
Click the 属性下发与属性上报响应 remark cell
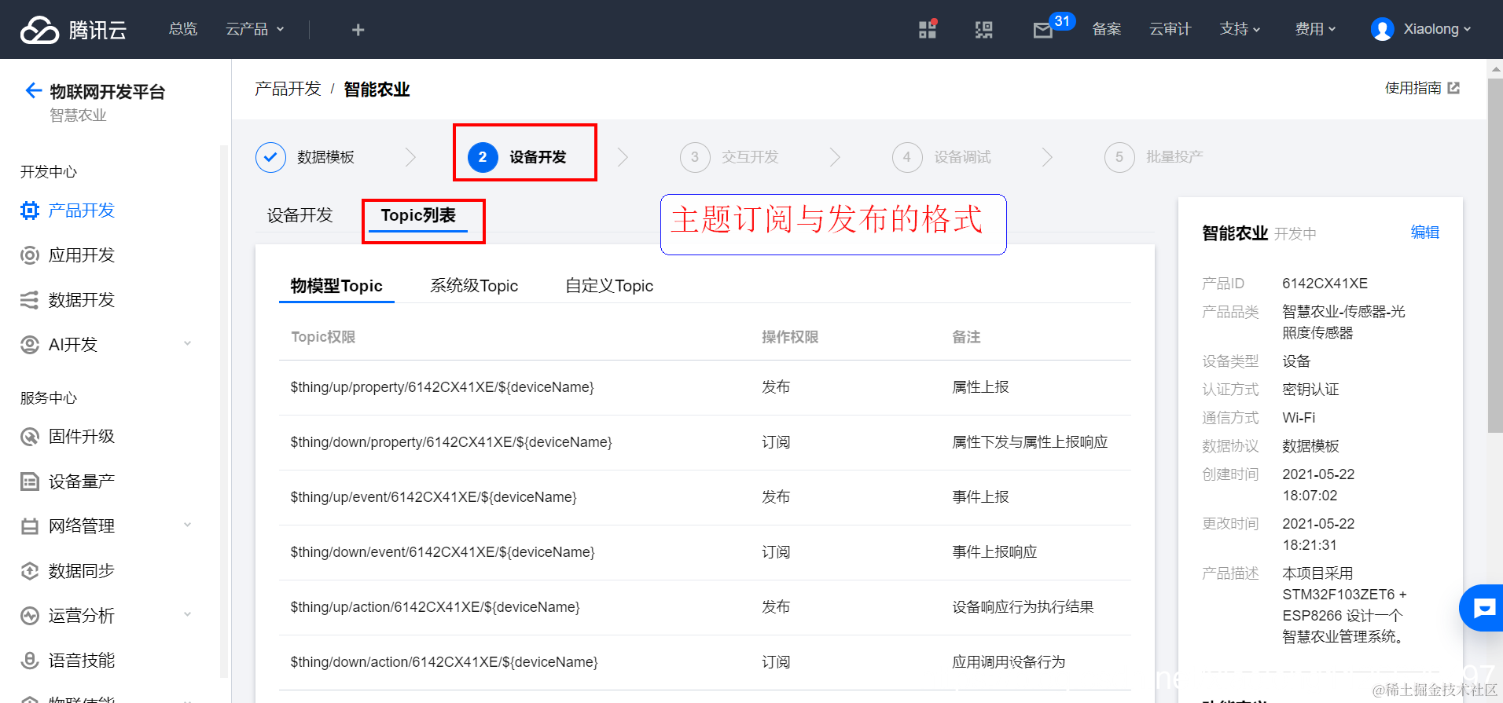(x=1030, y=442)
